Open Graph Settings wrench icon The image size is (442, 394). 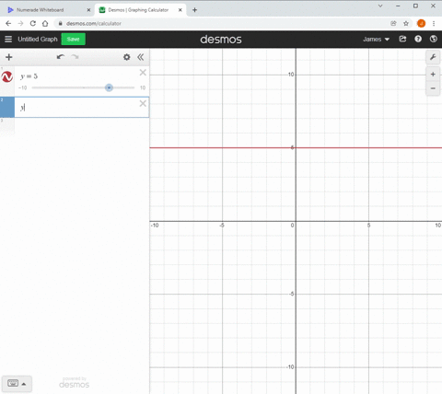click(433, 57)
